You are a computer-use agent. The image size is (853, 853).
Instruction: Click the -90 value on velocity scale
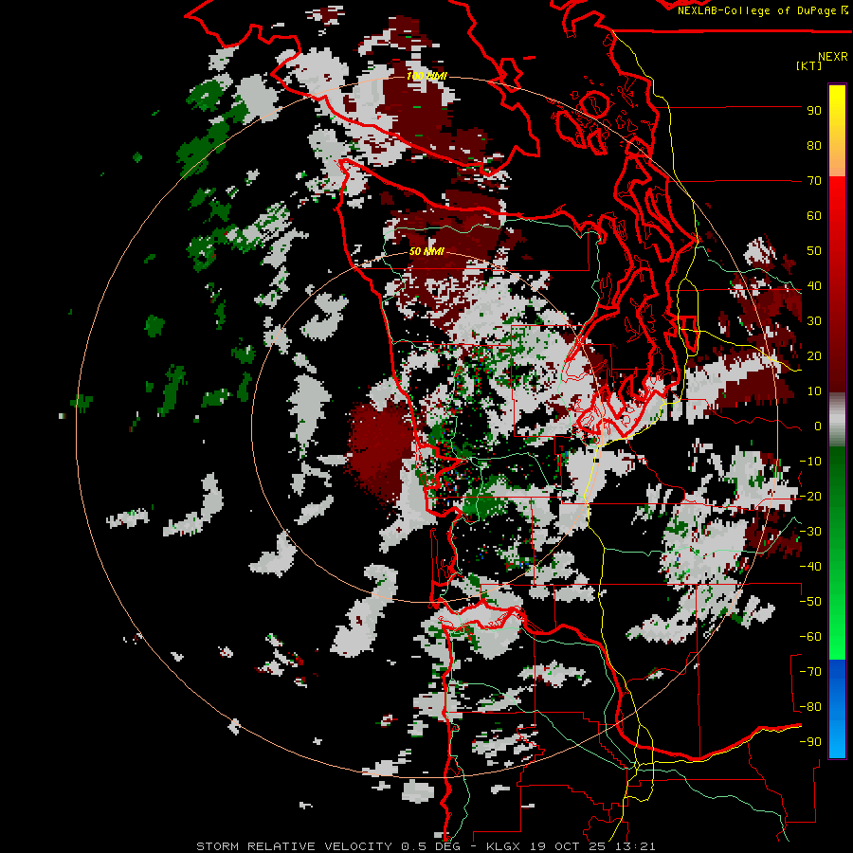(810, 742)
